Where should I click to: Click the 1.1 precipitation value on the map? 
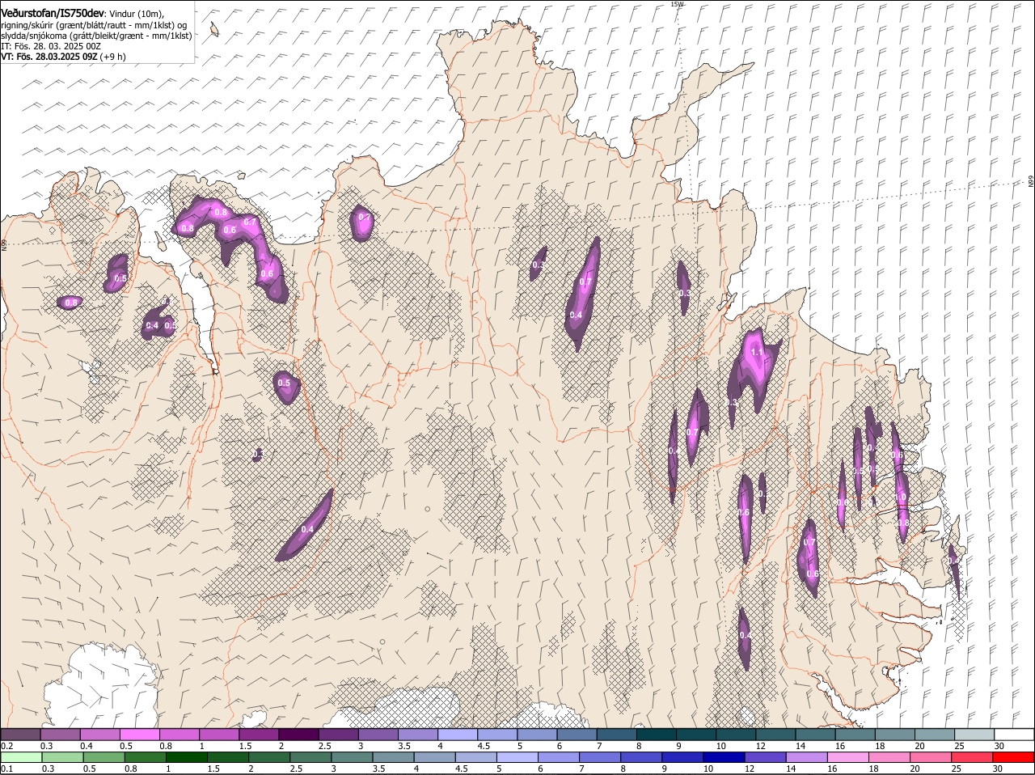[758, 353]
